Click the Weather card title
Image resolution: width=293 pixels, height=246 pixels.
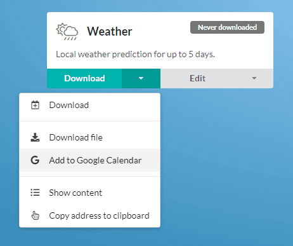click(110, 31)
